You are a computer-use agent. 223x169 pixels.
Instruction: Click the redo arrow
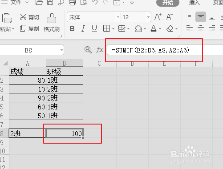(105, 2)
